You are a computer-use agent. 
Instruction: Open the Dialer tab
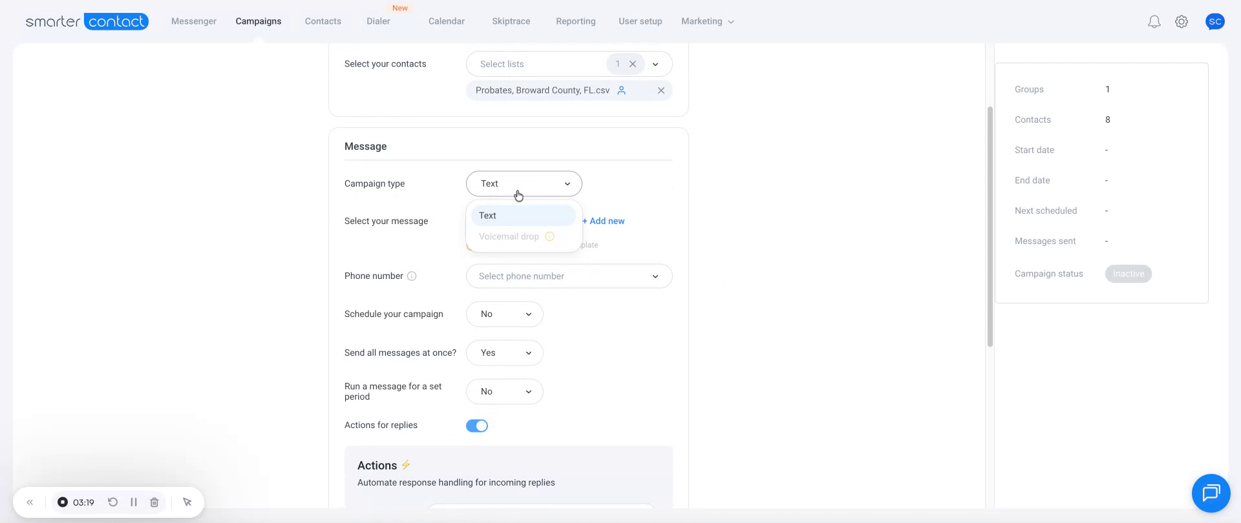pyautogui.click(x=378, y=21)
